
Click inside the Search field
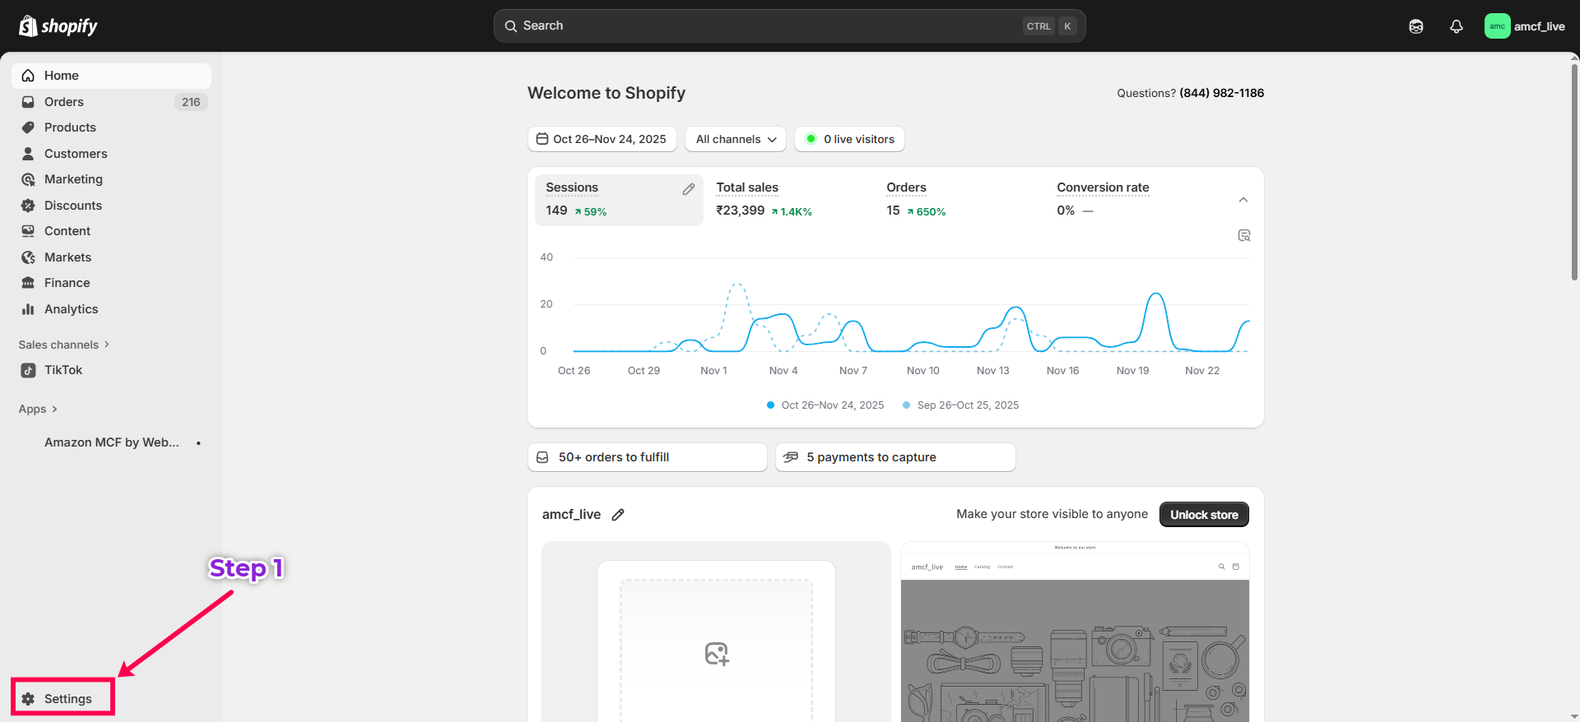[x=765, y=26]
